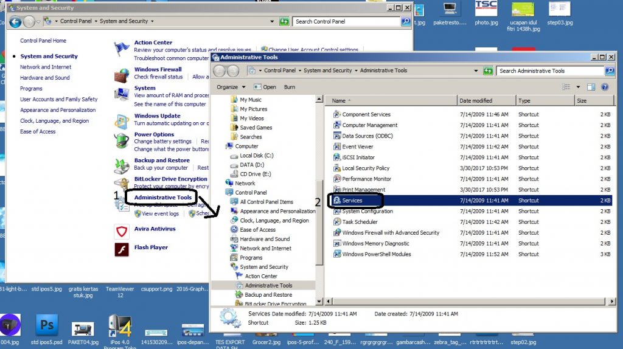Viewport: 623px width, 349px height.
Task: Open address history dropdown in Administrative Tools
Action: click(x=476, y=71)
